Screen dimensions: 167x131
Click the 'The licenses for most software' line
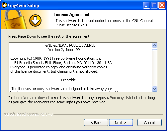point(62,89)
